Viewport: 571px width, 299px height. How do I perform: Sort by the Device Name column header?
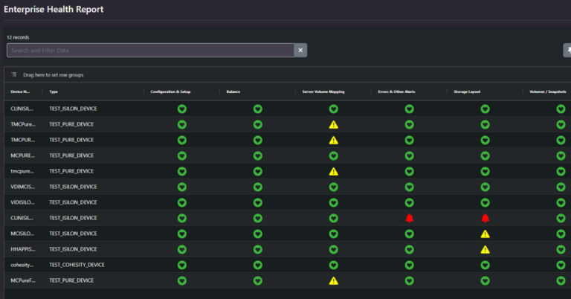click(x=20, y=91)
